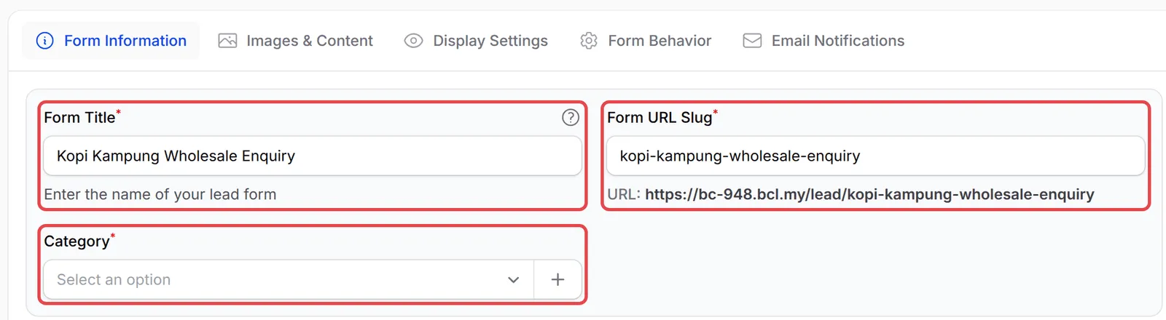Click the 'Enter the name of your lead form' hint

[160, 194]
